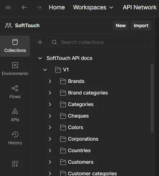Expand the Brand categories folder chevron
This screenshot has width=159, height=176.
(x=50, y=93)
